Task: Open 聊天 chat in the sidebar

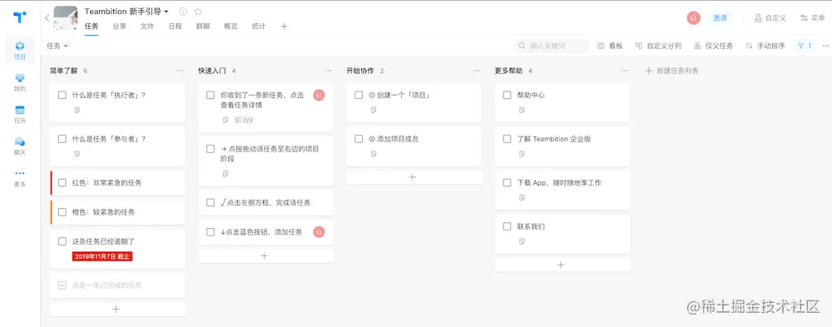Action: click(20, 146)
